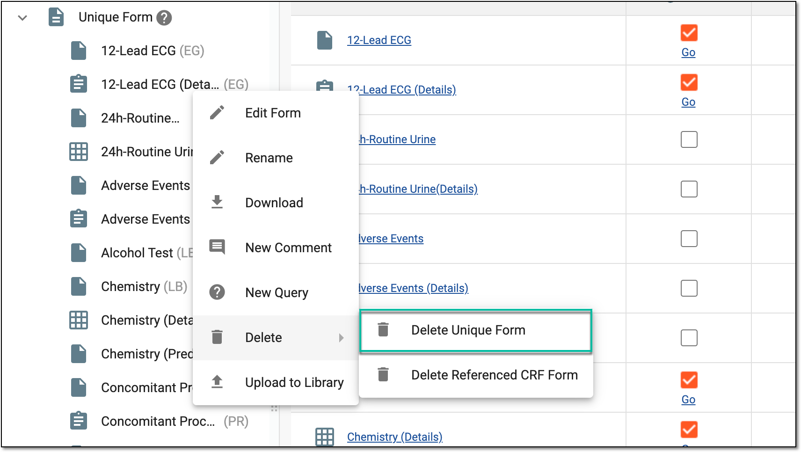Click Go link in 12-Lead ECG row
This screenshot has width=801, height=452.
point(688,52)
